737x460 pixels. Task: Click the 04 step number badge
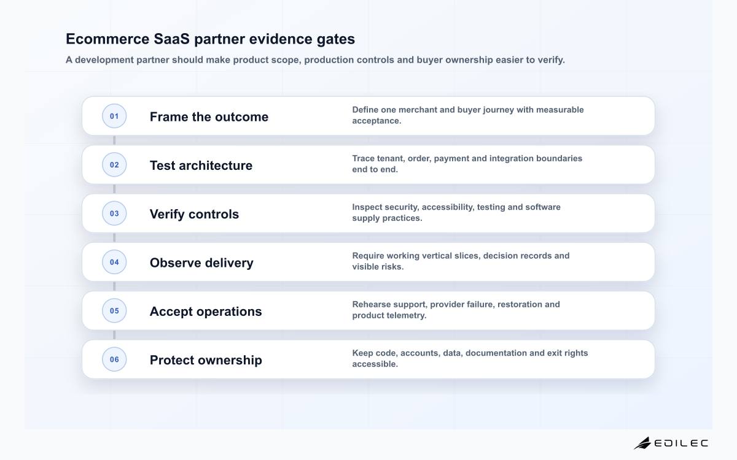coord(114,262)
